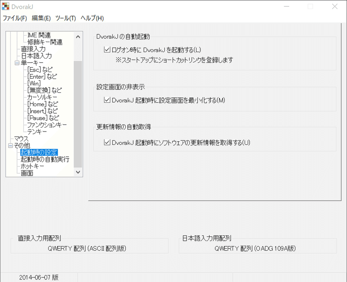Click the tree scrollbar down arrow

click(78, 172)
